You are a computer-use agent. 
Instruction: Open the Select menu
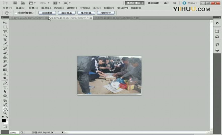[x=59, y=8]
